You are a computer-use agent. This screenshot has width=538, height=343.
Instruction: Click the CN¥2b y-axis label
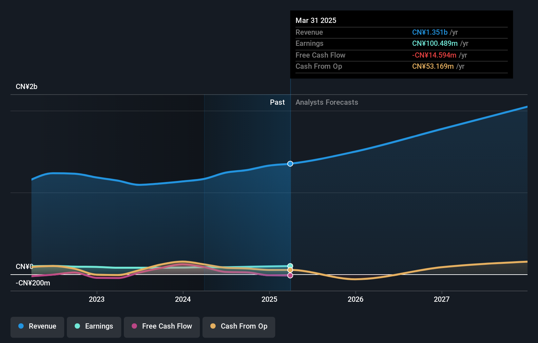click(27, 87)
